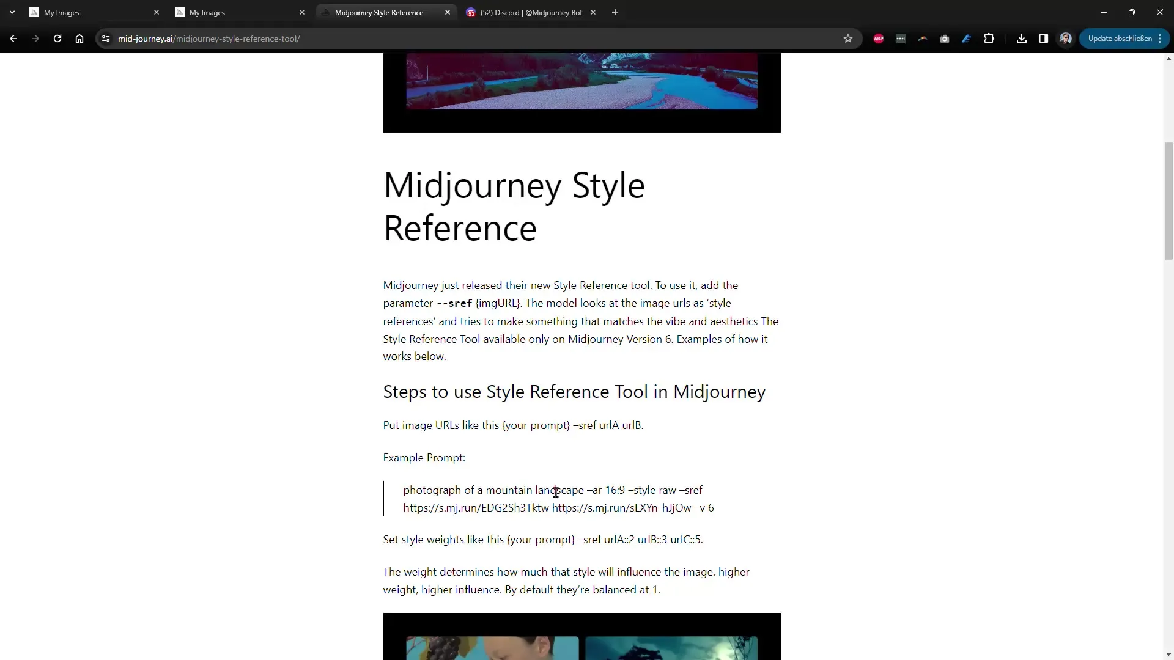Click the https://s.mj.run/EDG2Sh3Tktw URL text
Image resolution: width=1174 pixels, height=660 pixels.
tap(476, 508)
